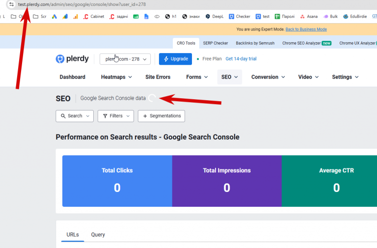377x248 pixels.
Task: Click the site info icon in address bar
Action: 11,4
